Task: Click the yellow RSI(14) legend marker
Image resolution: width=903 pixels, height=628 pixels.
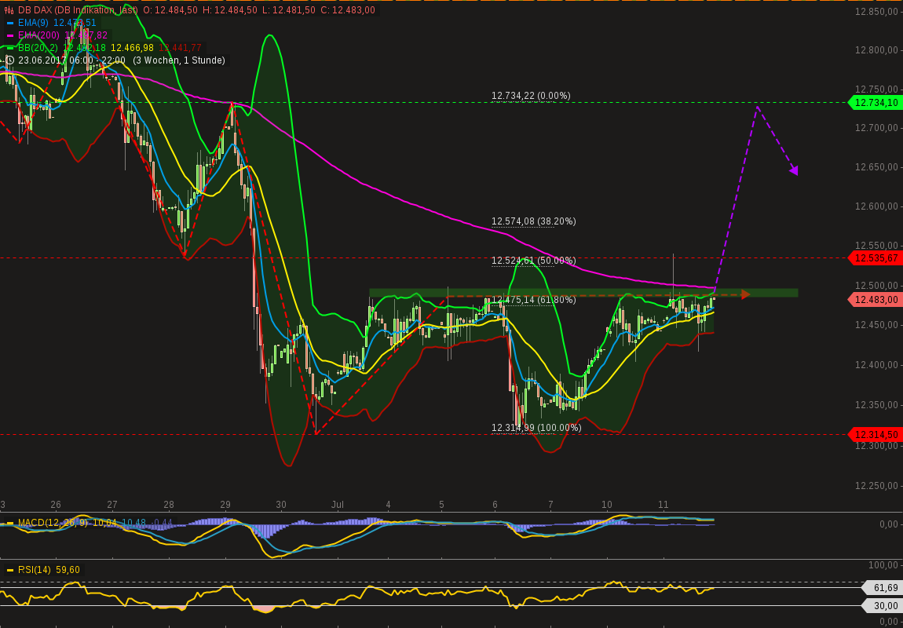Action: click(x=9, y=570)
